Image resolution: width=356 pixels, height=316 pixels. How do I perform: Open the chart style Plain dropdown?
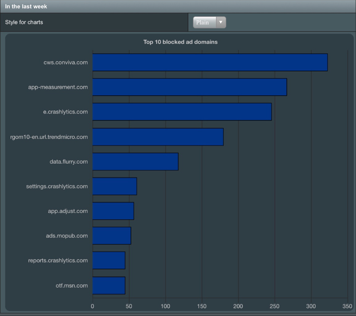209,22
